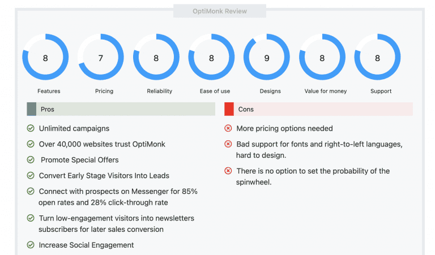Viewport: 435px width, 255px height.
Task: Click the Pricing score ring showing 7
Action: [x=101, y=57]
